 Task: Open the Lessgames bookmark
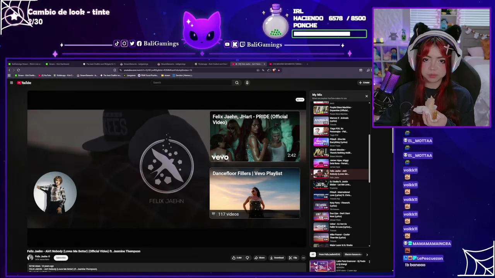click(129, 75)
